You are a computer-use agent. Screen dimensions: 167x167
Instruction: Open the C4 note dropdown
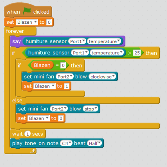66,143
